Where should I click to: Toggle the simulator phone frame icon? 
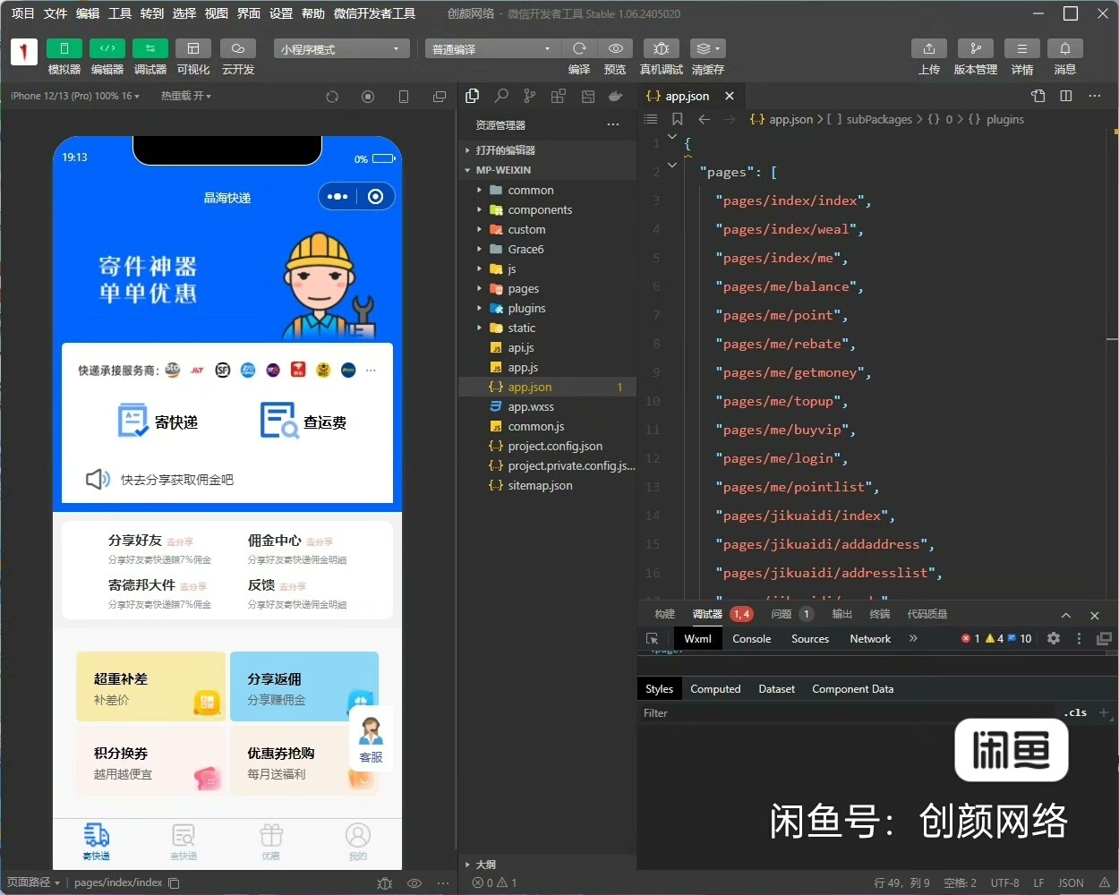[x=404, y=97]
